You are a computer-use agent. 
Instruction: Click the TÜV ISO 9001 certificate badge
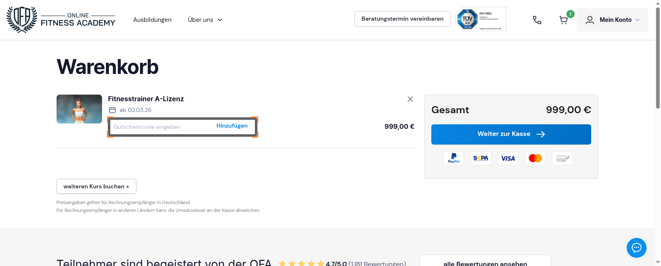tap(481, 19)
